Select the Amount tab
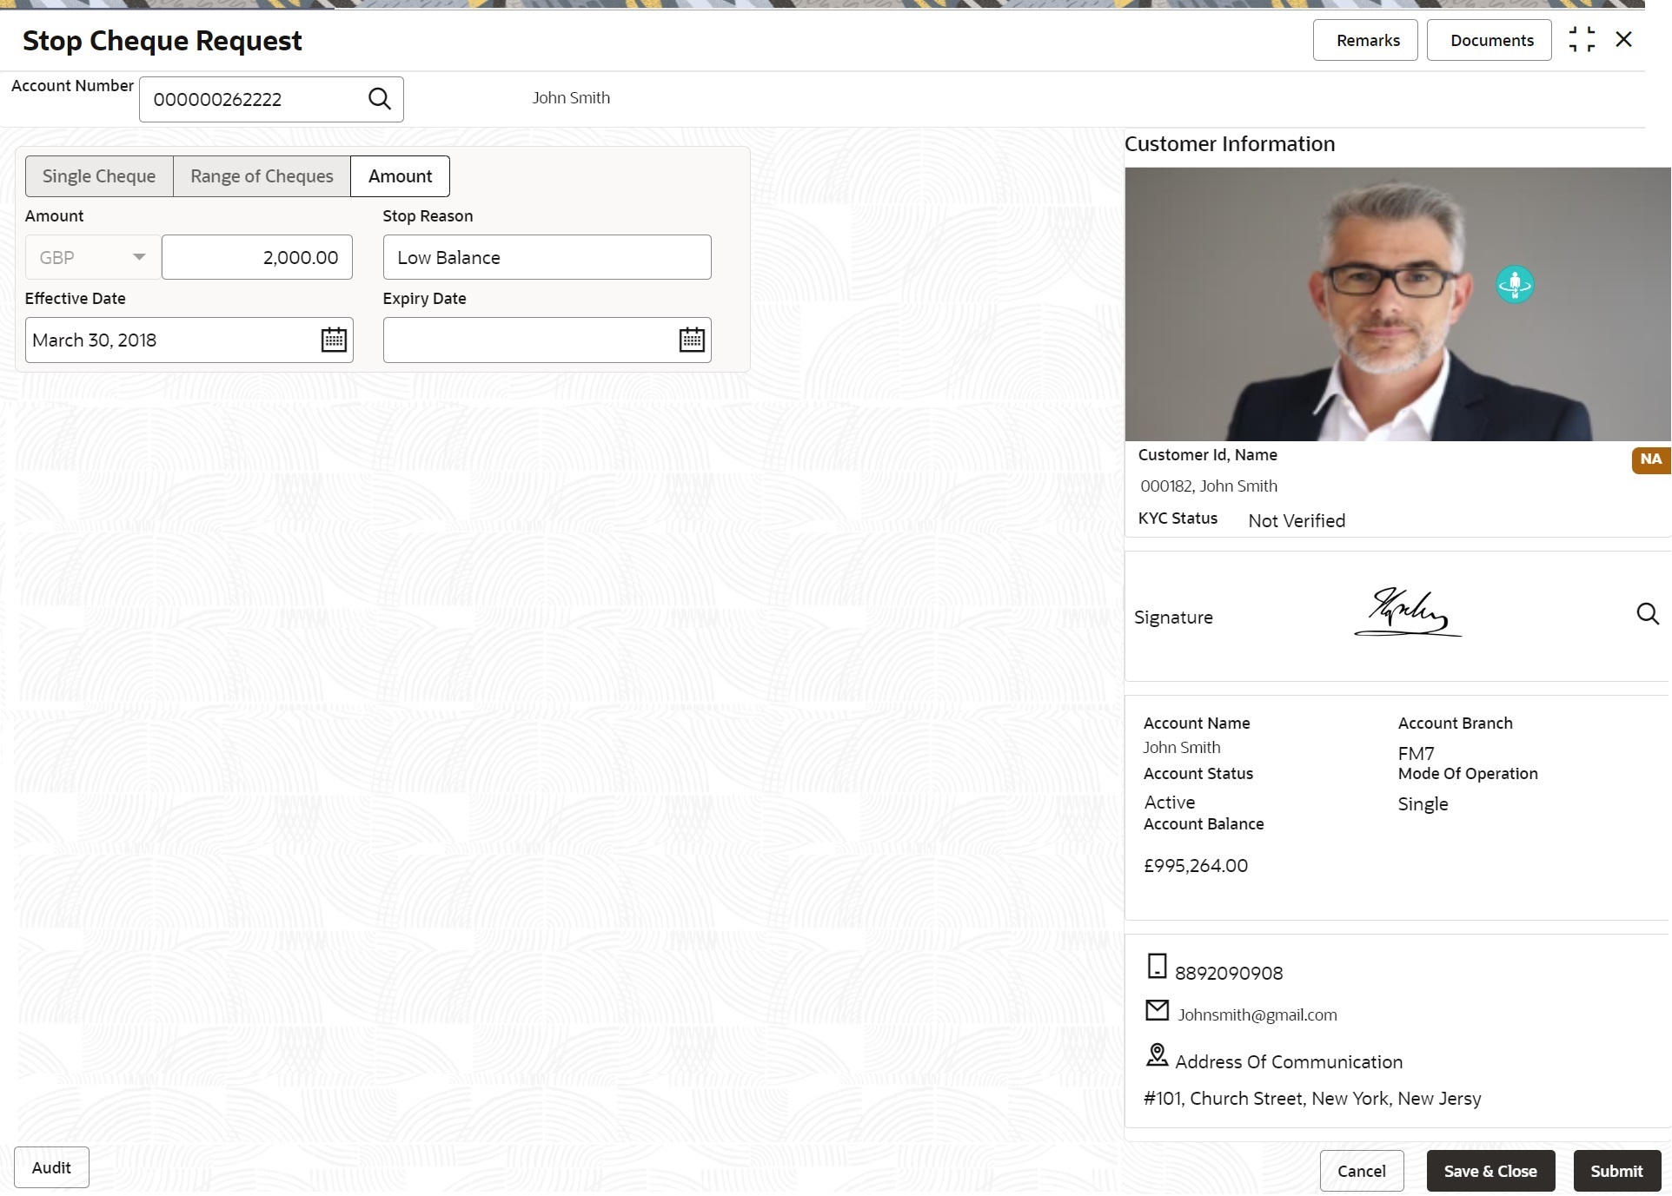The image size is (1672, 1196). (x=400, y=176)
